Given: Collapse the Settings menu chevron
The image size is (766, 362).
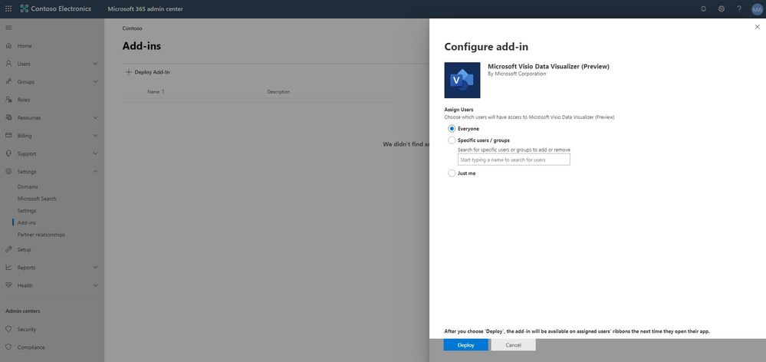Looking at the screenshot, I should coord(95,172).
